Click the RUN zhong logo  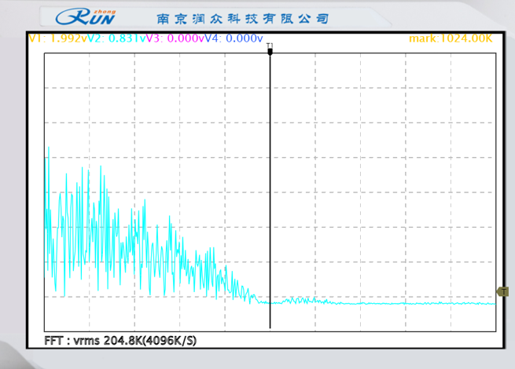[x=88, y=16]
